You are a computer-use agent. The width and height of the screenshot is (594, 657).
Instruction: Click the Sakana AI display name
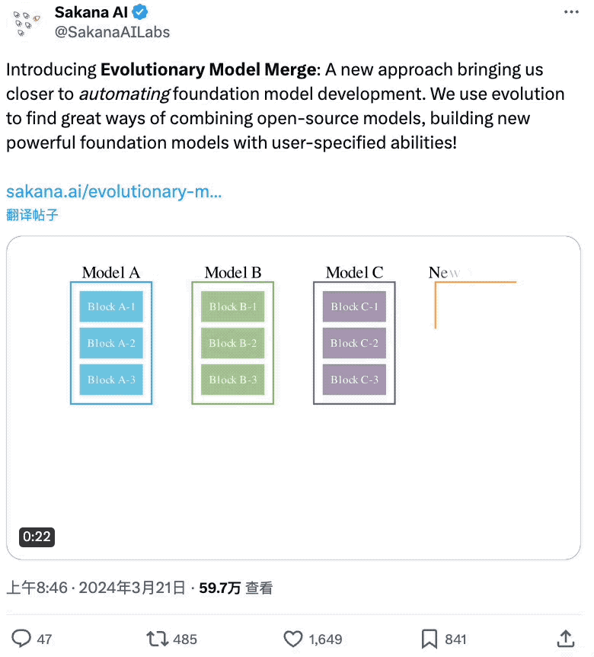pyautogui.click(x=90, y=12)
